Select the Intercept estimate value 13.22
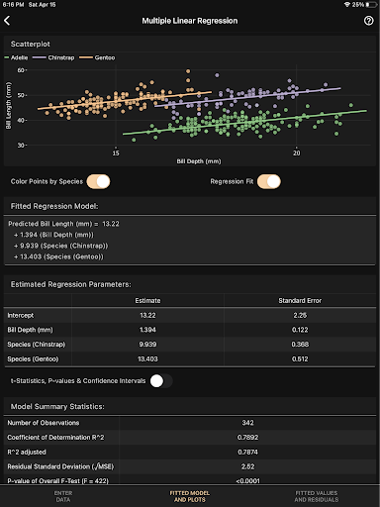This screenshot has width=380, height=507. (x=147, y=315)
